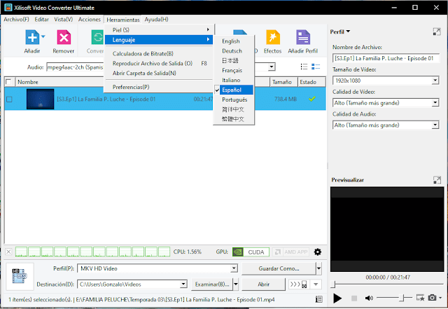Take snapshot with camera icon

[x=432, y=298]
